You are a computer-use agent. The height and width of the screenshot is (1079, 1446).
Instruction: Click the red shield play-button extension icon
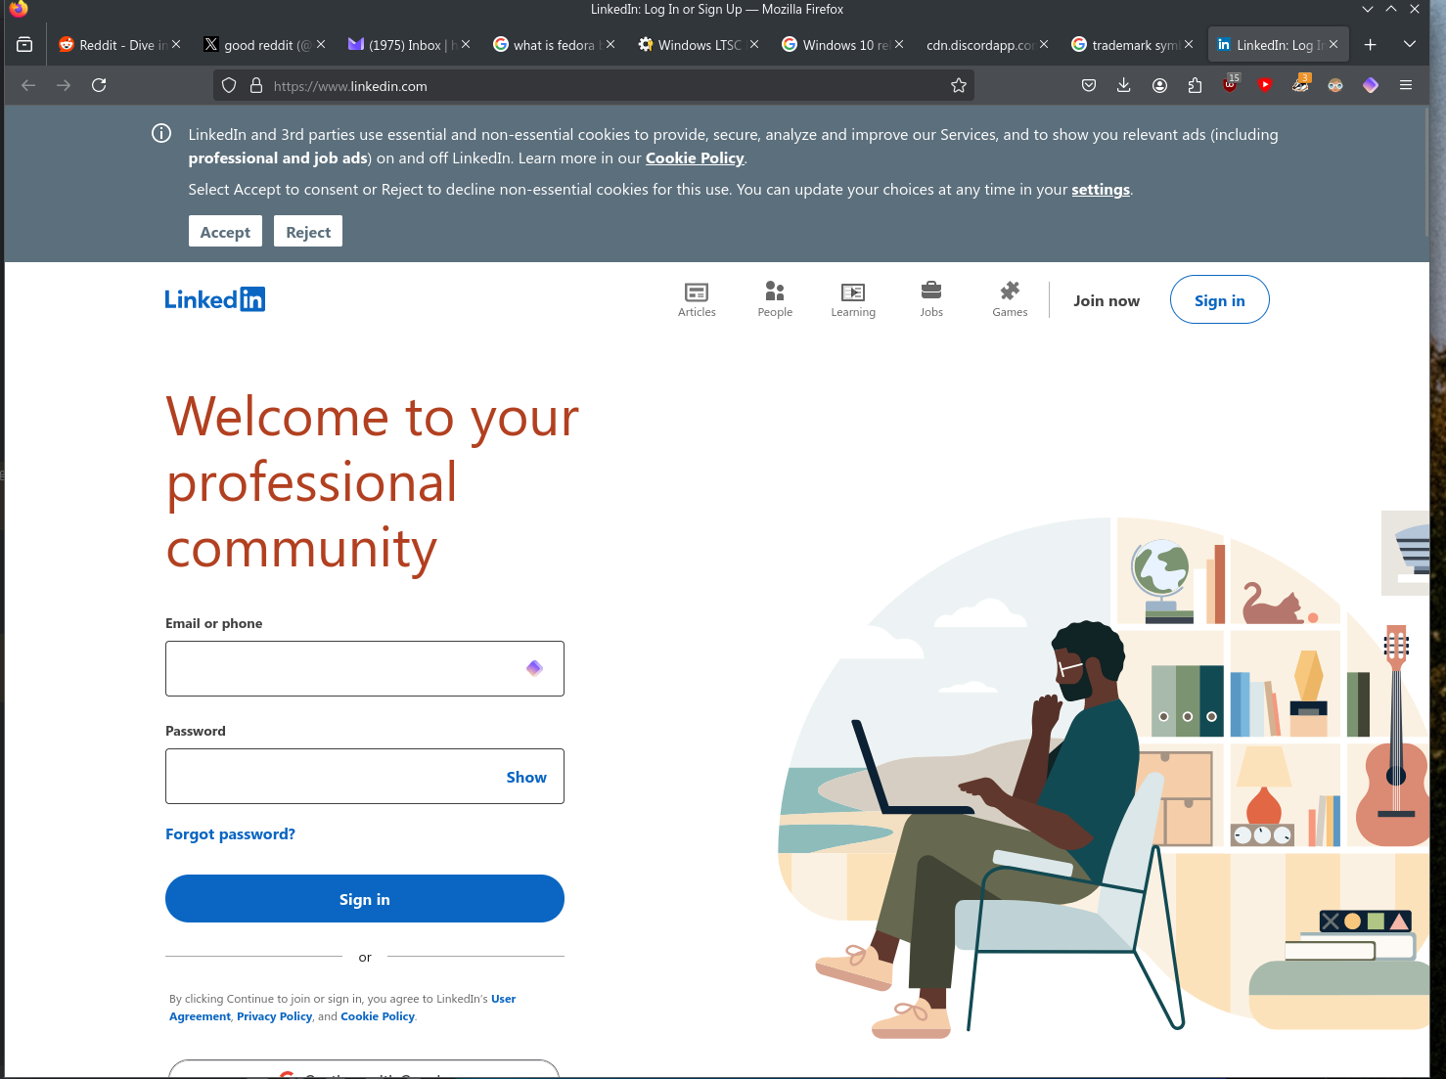1265,86
